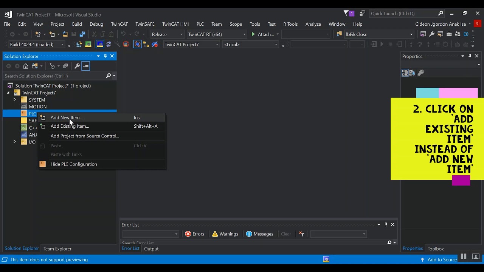Open the Release configuration dropdown
The image size is (484, 272).
coord(167,34)
